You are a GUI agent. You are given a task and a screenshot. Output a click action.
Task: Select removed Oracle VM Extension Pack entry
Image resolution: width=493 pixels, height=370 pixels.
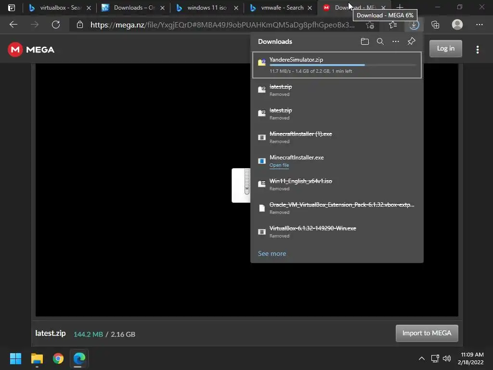pos(337,208)
